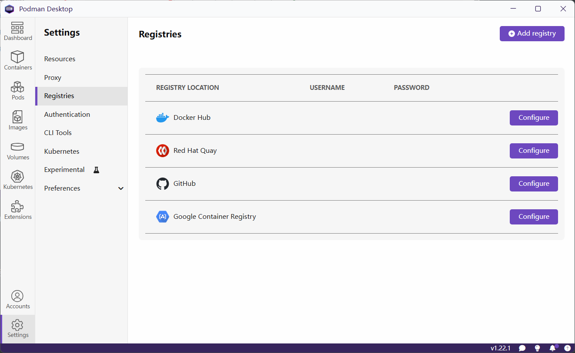
Task: Minimize the Podman Desktop window
Action: pyautogui.click(x=513, y=9)
